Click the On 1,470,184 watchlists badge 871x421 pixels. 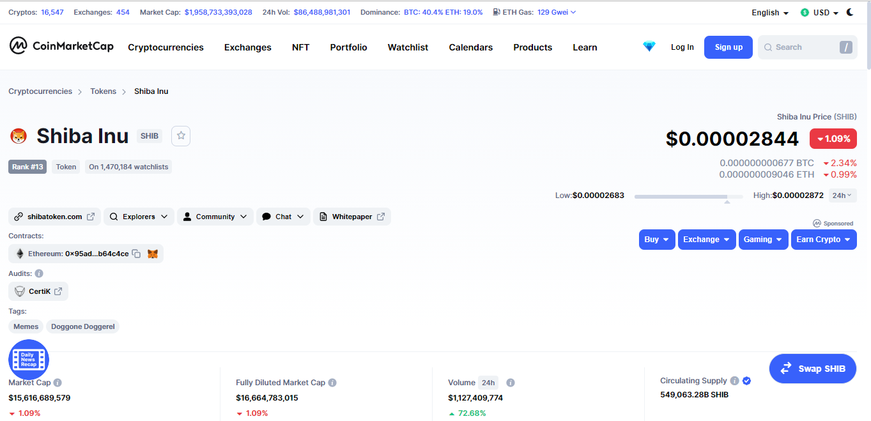coord(128,167)
